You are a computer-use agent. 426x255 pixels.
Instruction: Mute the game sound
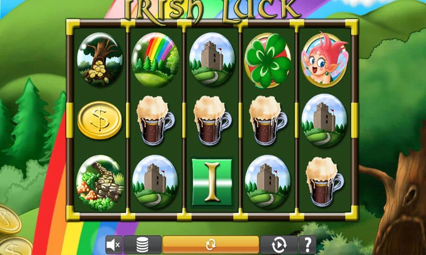114,245
